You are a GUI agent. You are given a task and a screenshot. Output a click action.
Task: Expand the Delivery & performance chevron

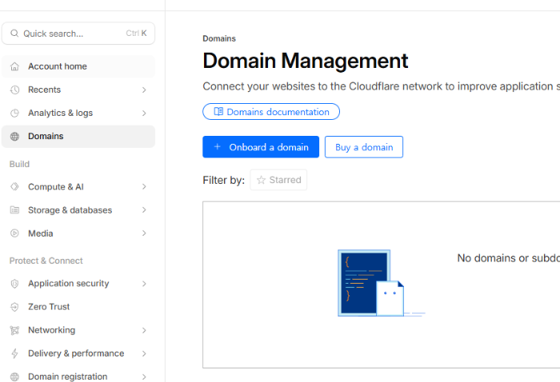(144, 353)
